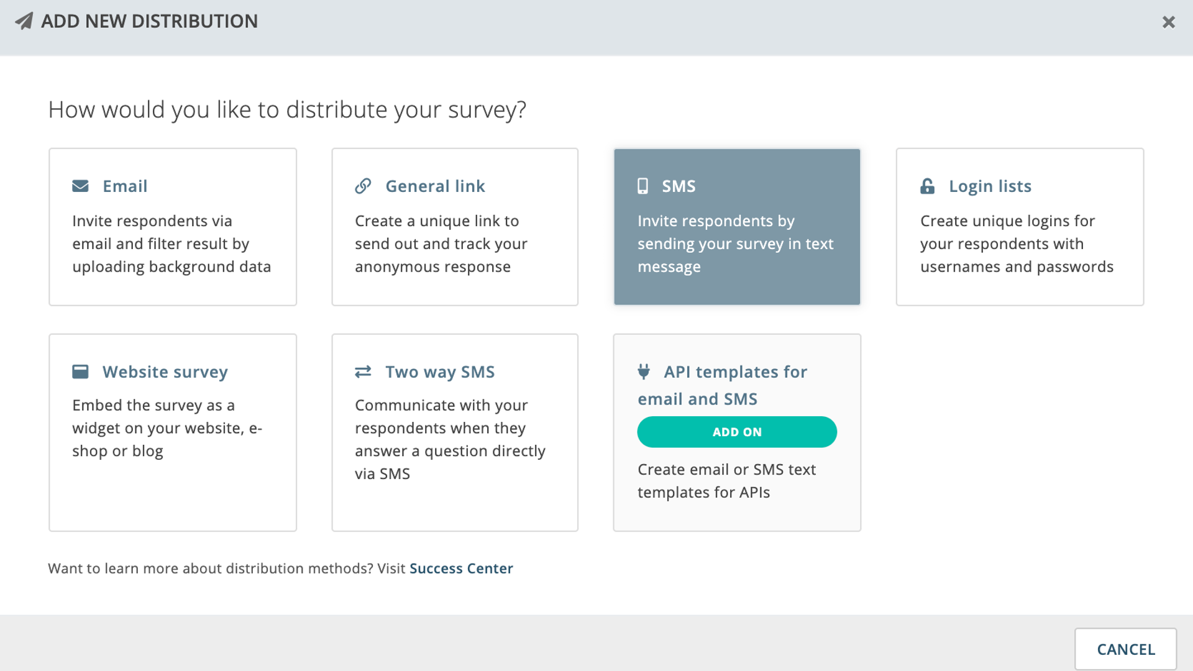Click the unlocked padlock icon for Login lists
Image resolution: width=1193 pixels, height=671 pixels.
point(927,186)
